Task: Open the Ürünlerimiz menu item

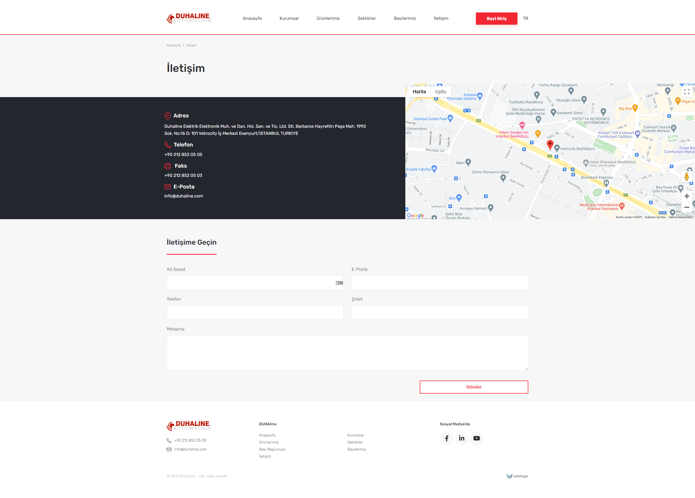Action: [x=328, y=18]
